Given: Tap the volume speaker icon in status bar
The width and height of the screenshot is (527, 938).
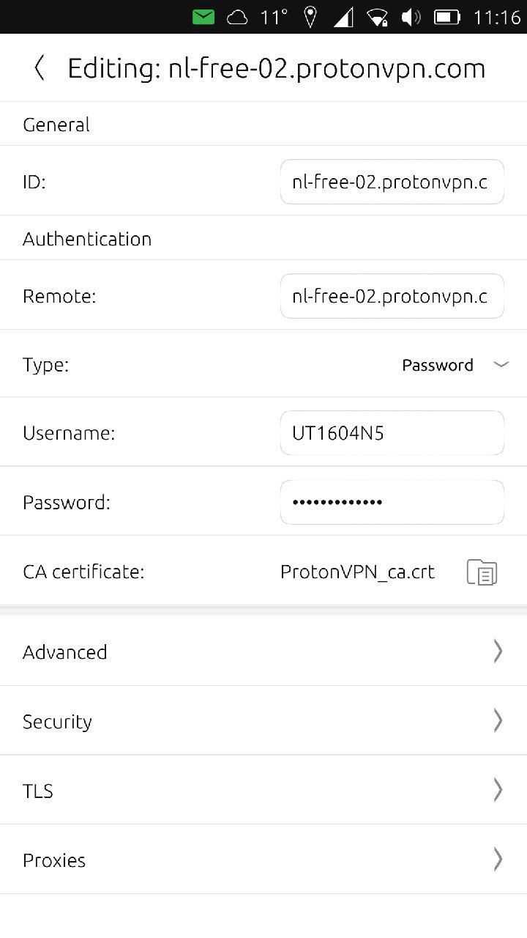Looking at the screenshot, I should (411, 17).
